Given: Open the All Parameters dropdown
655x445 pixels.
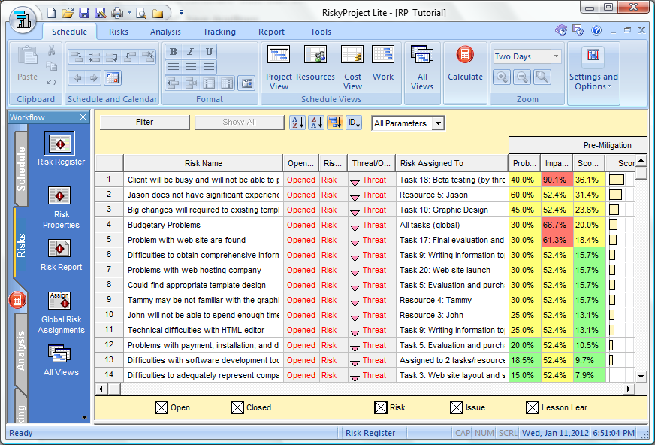Looking at the screenshot, I should (x=438, y=123).
